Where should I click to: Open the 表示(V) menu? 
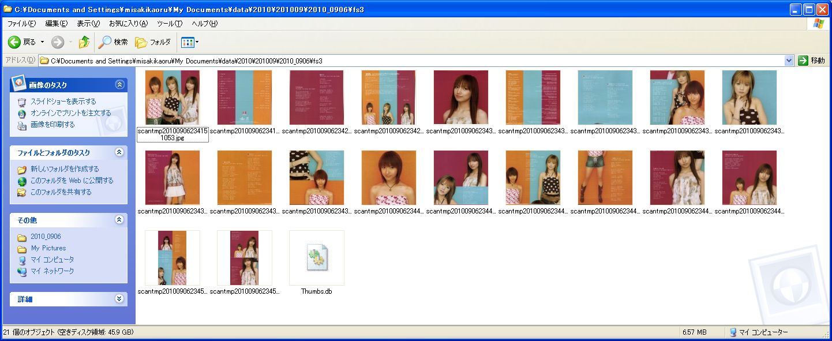coord(88,24)
